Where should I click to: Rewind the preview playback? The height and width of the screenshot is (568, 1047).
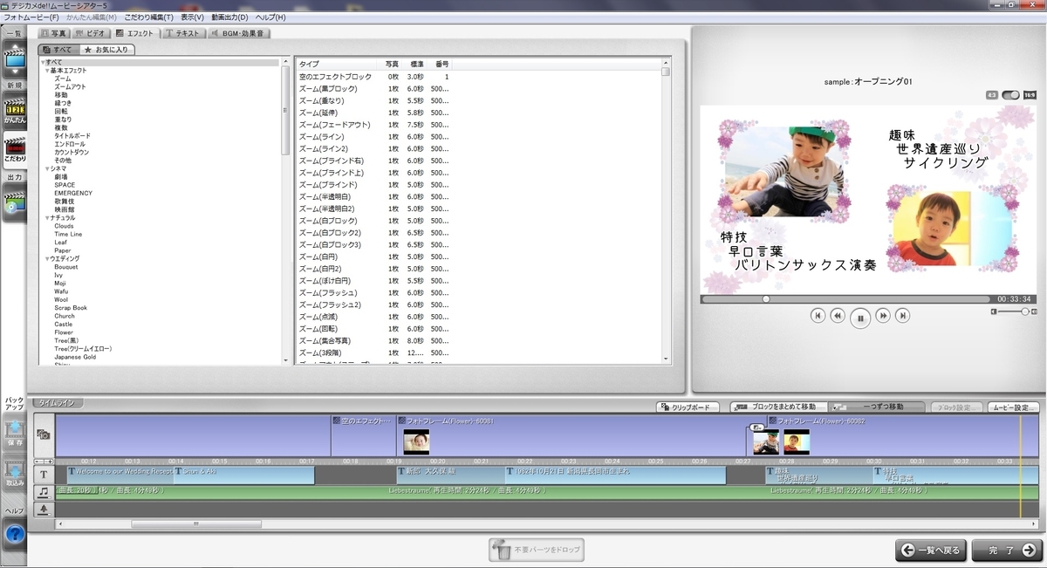[x=838, y=316]
